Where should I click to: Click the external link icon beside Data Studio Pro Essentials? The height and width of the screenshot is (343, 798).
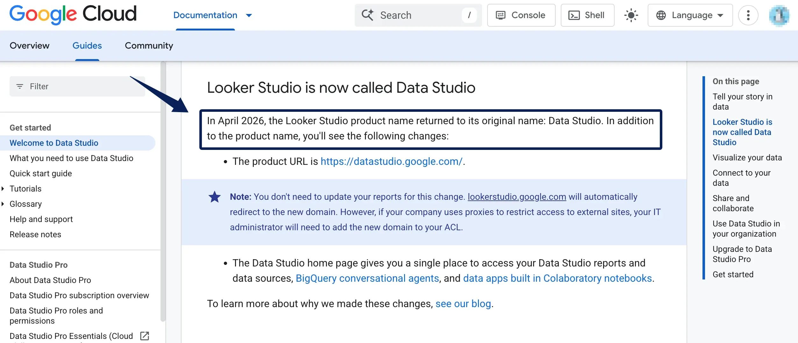pos(145,336)
